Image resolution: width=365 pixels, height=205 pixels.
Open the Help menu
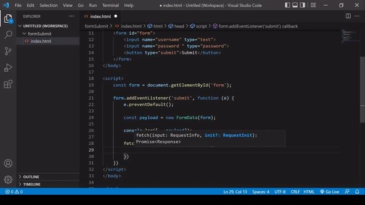click(x=129, y=5)
